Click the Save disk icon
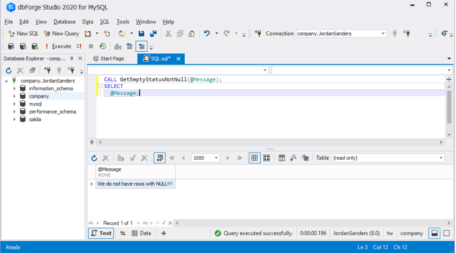The height and width of the screenshot is (253, 456). pos(141,33)
